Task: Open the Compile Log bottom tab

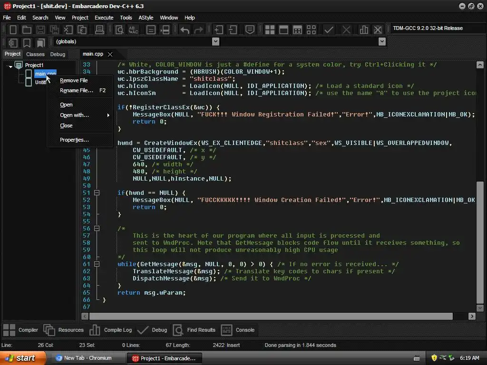Action: (110, 330)
